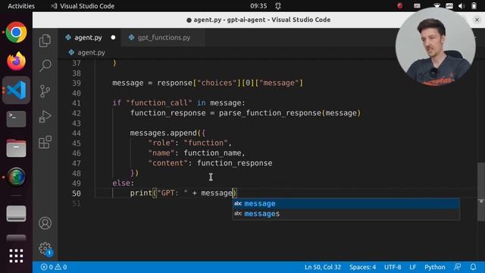Screen dimensions: 485x273
Task: Click the "role" key on line 45
Action: pos(161,143)
